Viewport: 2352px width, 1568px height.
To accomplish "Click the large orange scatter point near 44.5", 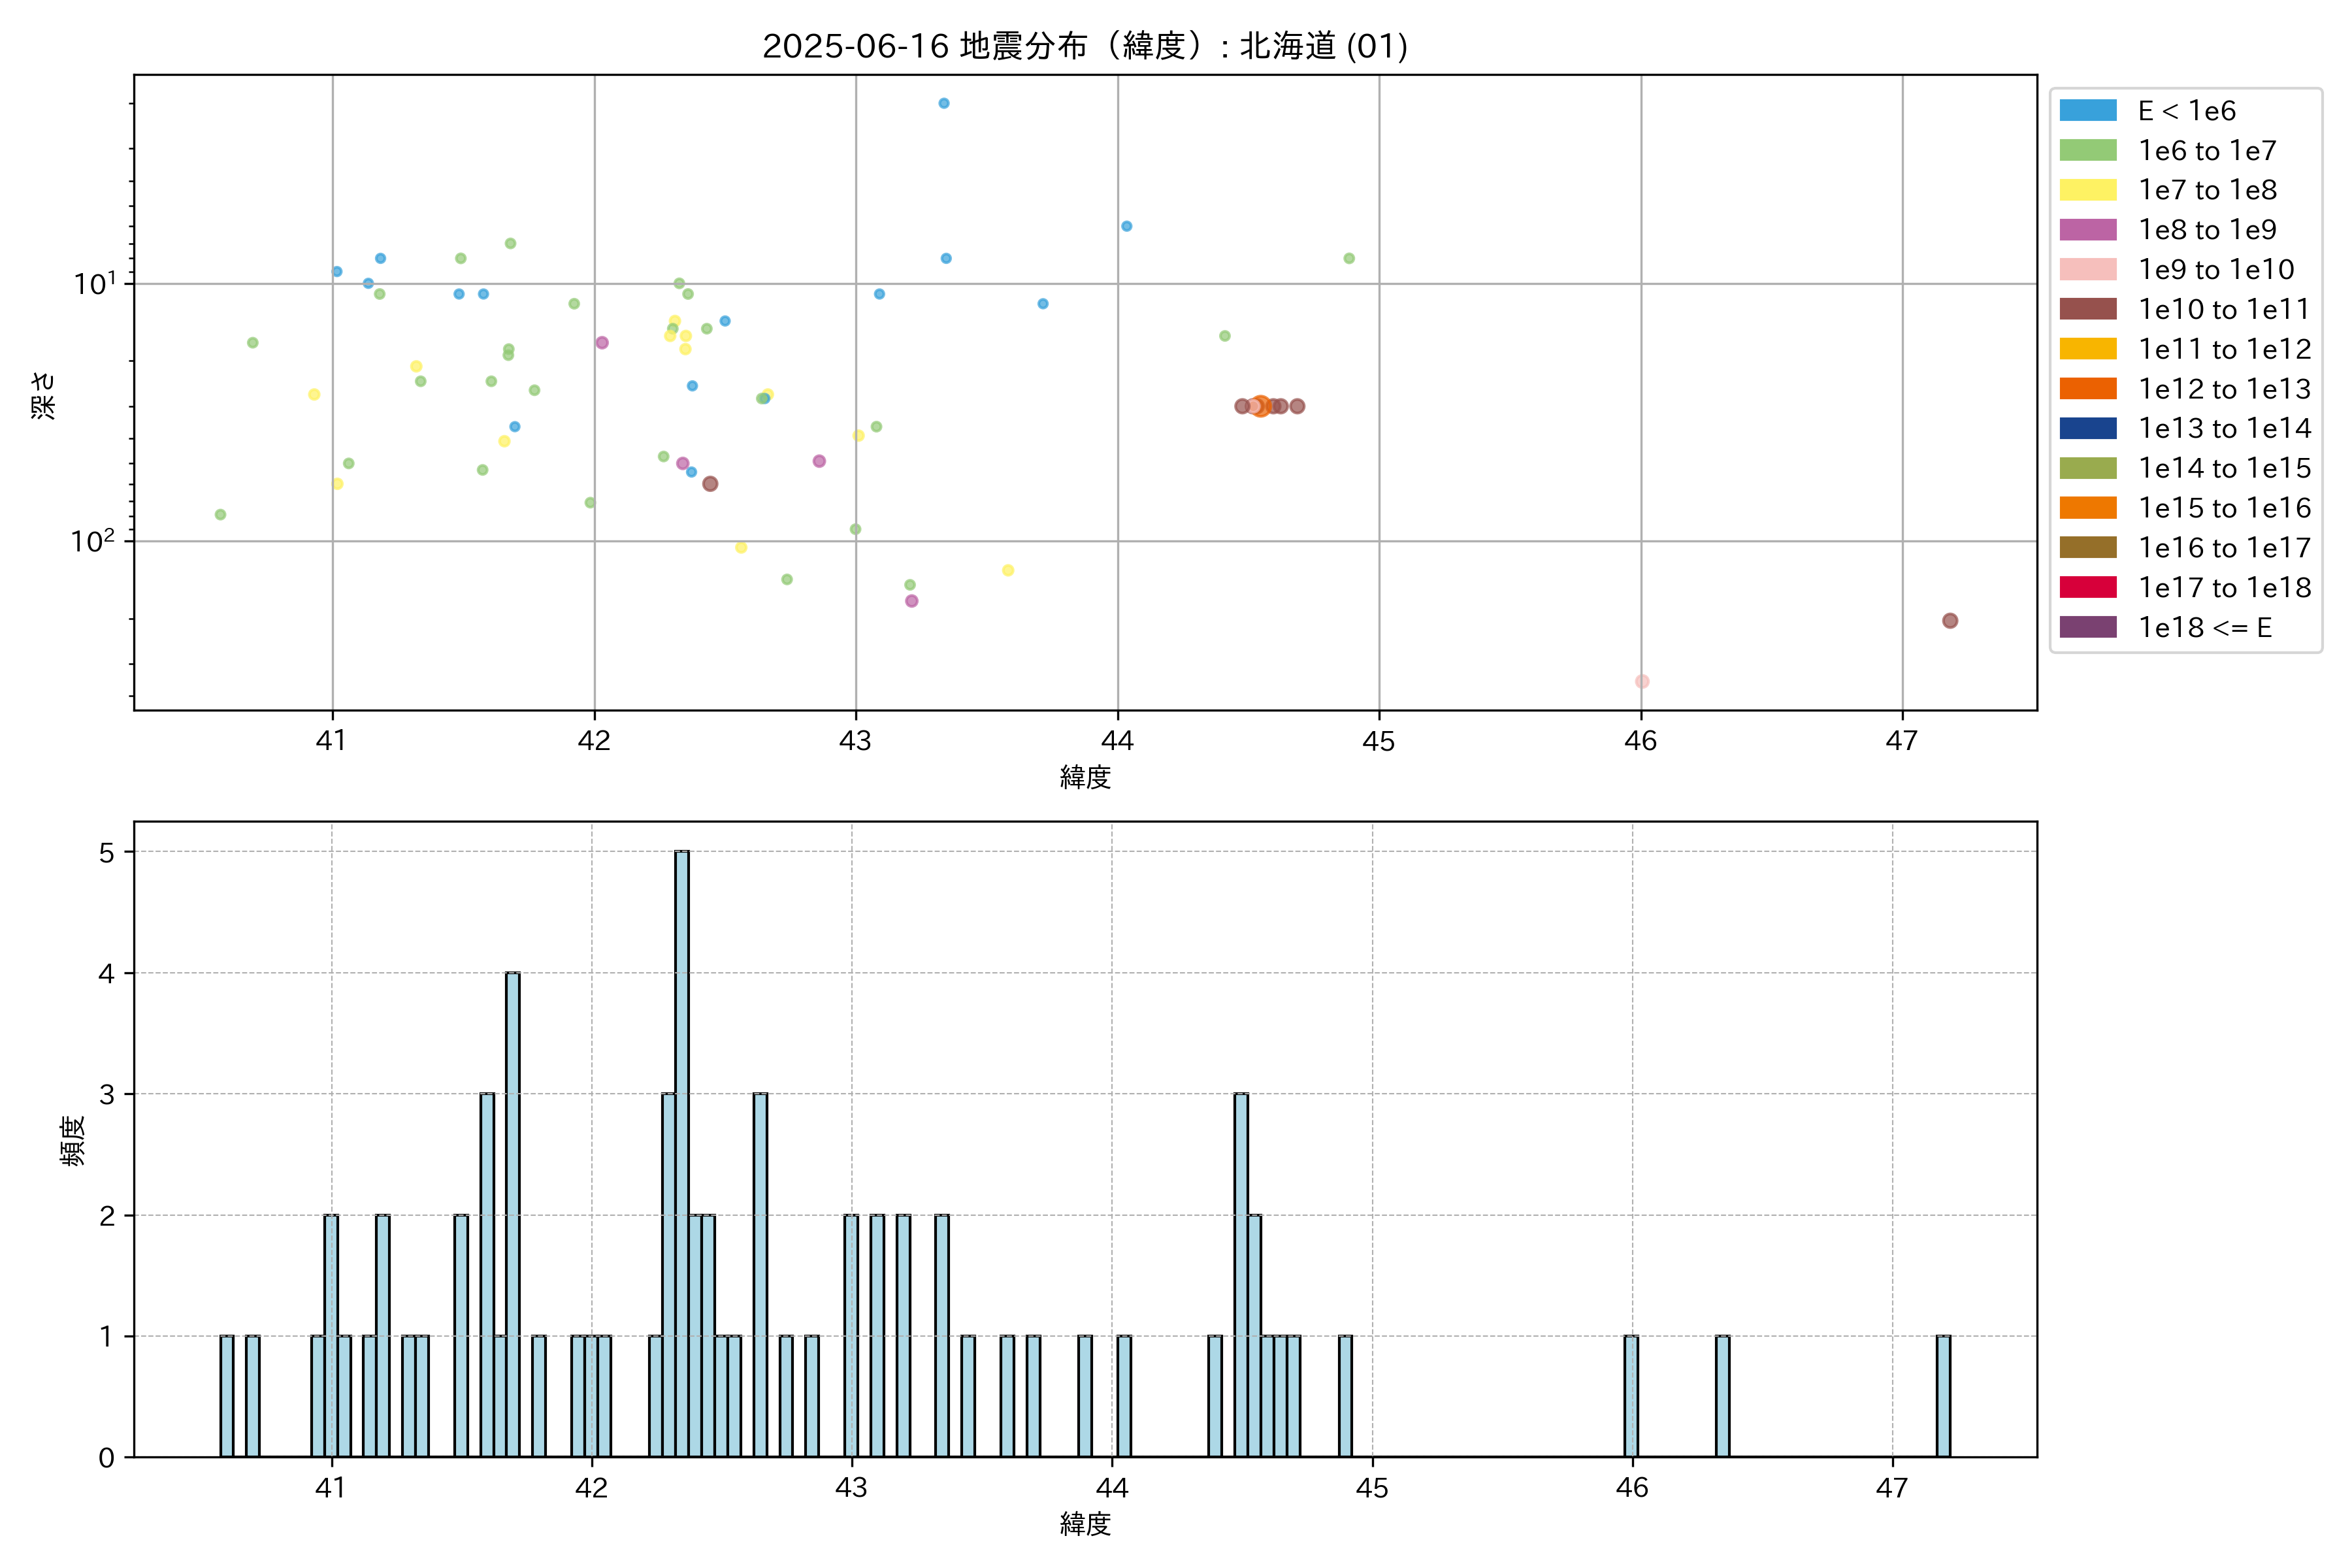I will [1261, 406].
